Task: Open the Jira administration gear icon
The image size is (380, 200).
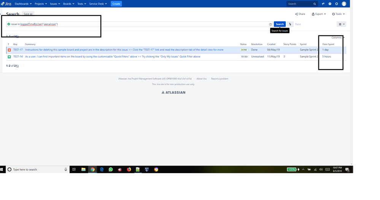Action: (x=337, y=4)
